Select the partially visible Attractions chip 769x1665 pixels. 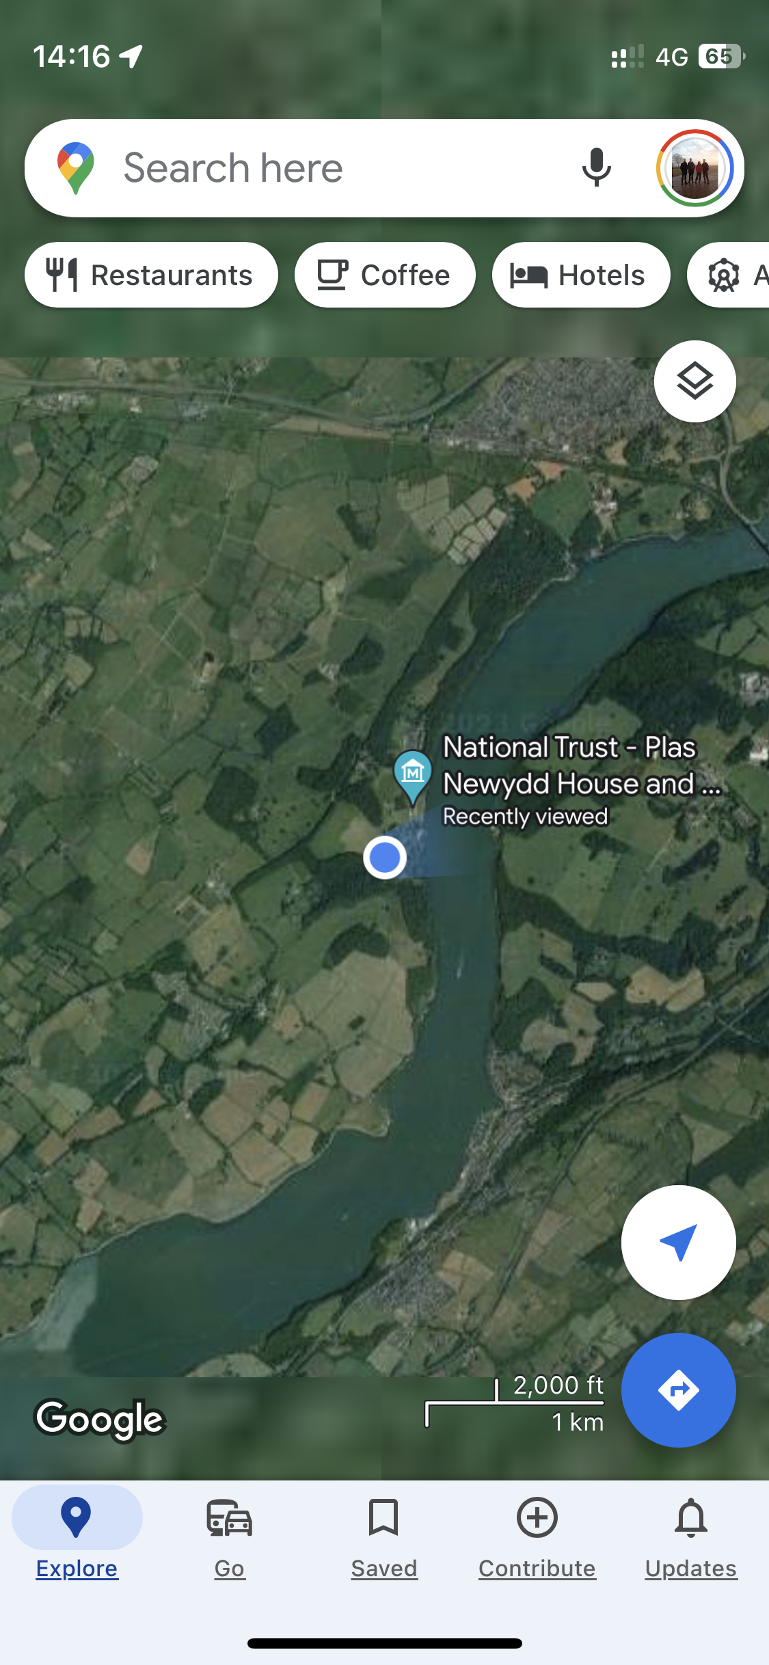tap(728, 275)
